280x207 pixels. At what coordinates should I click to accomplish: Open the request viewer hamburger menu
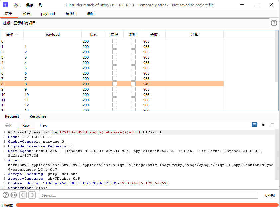(272, 125)
